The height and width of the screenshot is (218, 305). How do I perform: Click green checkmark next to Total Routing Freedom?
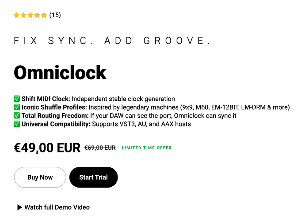point(17,115)
